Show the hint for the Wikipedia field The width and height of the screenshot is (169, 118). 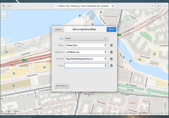point(106,52)
